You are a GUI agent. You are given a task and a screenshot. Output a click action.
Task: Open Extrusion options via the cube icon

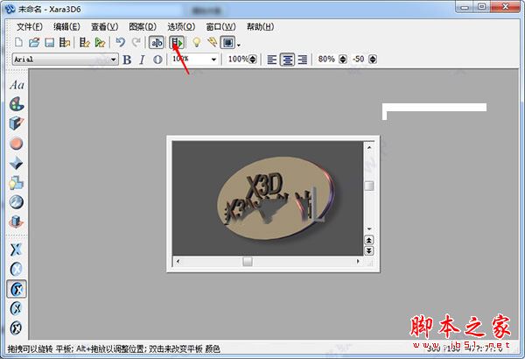tap(17, 123)
